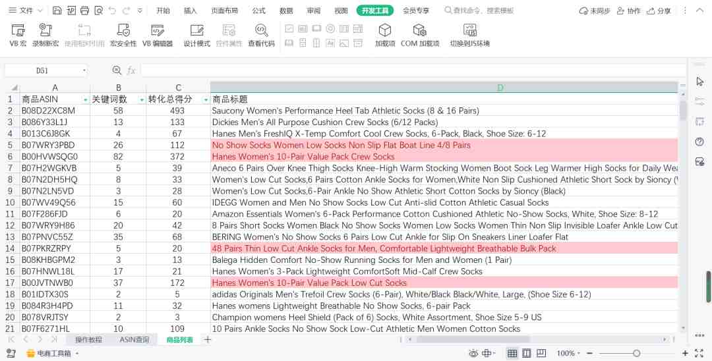Viewport: 712px width, 361px height.
Task: Open the right sidebar settings sliders icon
Action: point(699,101)
